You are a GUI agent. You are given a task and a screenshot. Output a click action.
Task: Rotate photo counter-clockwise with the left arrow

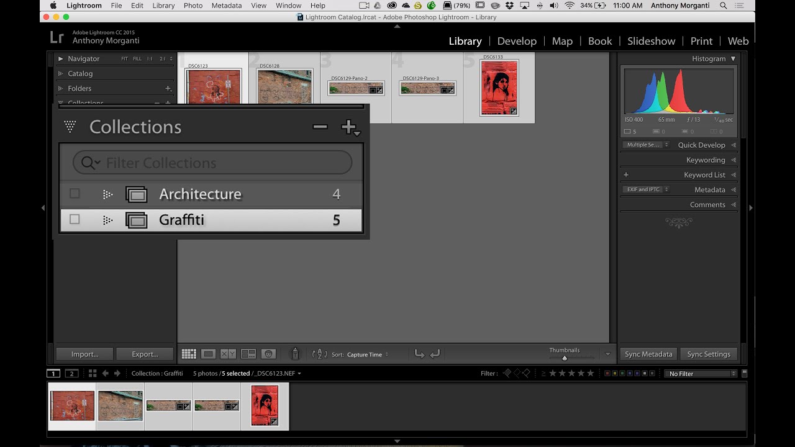point(419,354)
